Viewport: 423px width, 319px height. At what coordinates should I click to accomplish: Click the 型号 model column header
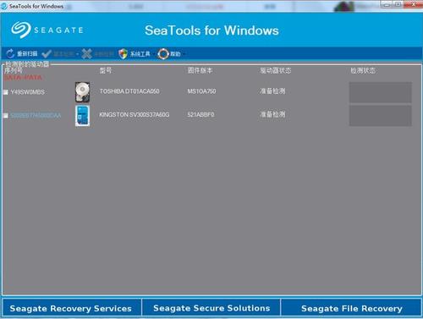tap(106, 70)
